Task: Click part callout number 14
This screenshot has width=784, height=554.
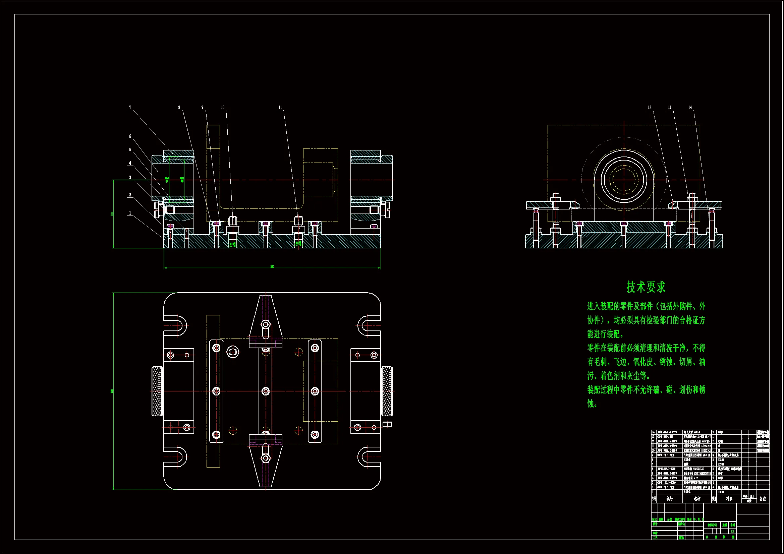Action: 690,108
